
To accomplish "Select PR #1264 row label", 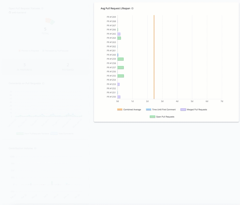I will 111,38.
